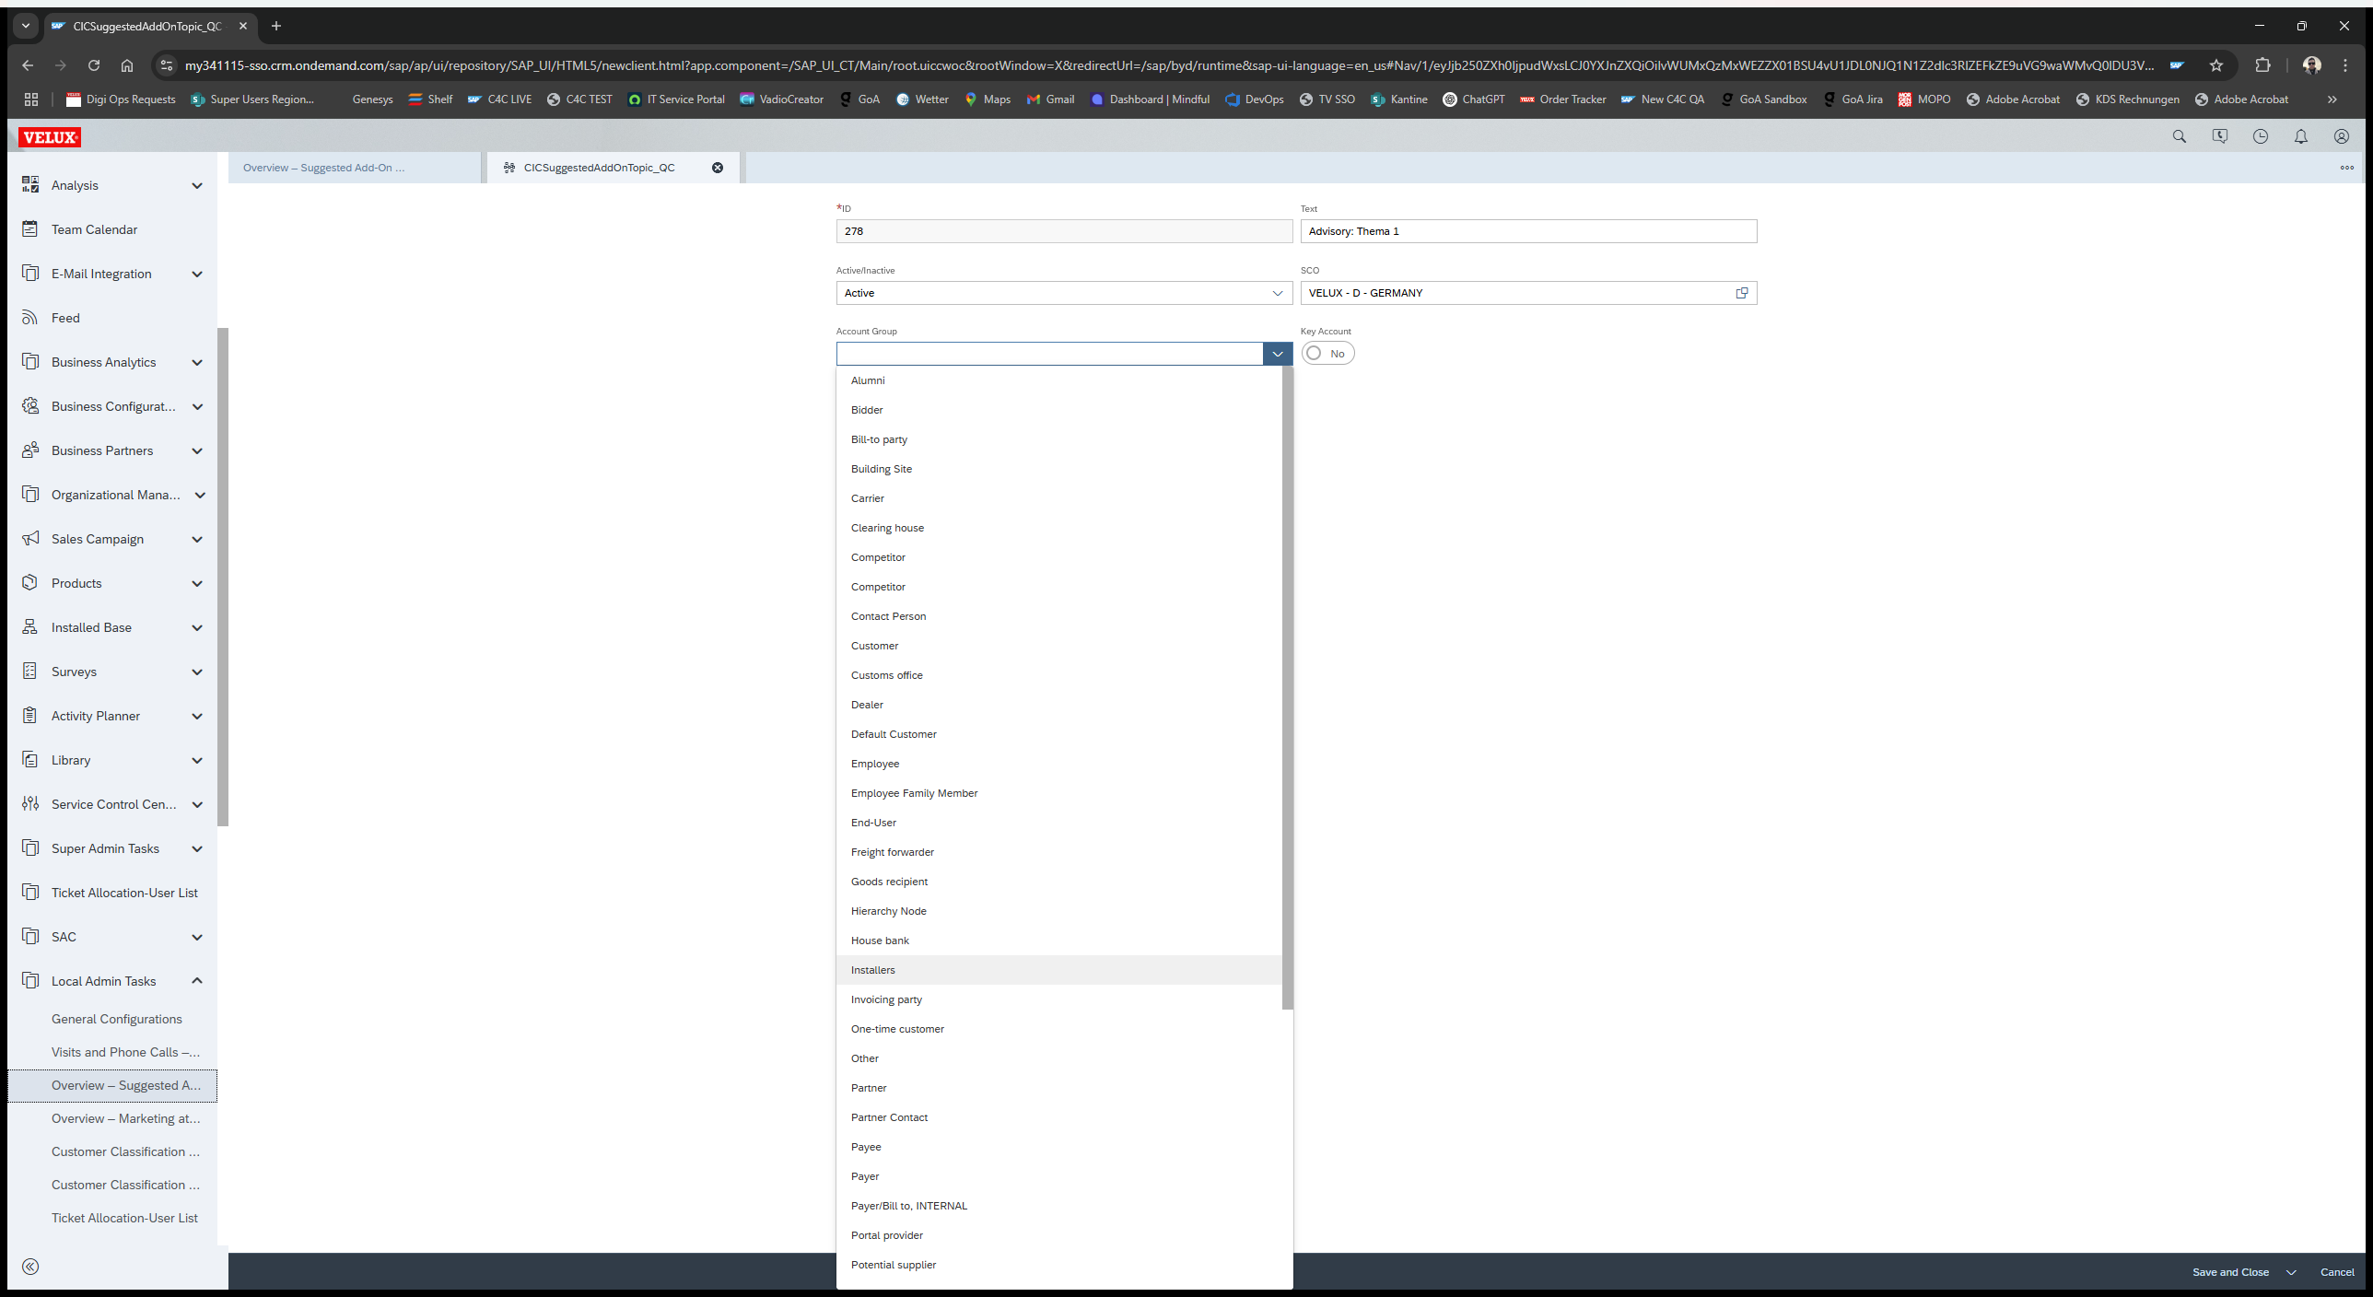Image resolution: width=2373 pixels, height=1297 pixels.
Task: Select Employee Family Member from the list
Action: tap(1059, 793)
